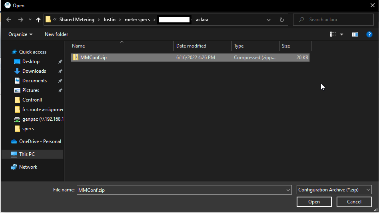The image size is (379, 213).
Task: Expand the view options dropdown arrow
Action: click(x=342, y=35)
